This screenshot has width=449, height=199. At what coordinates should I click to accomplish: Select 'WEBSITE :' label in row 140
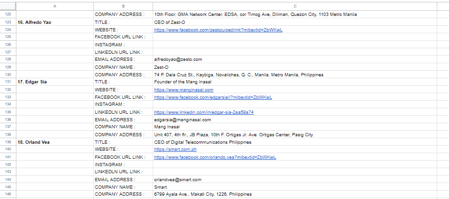click(123, 149)
